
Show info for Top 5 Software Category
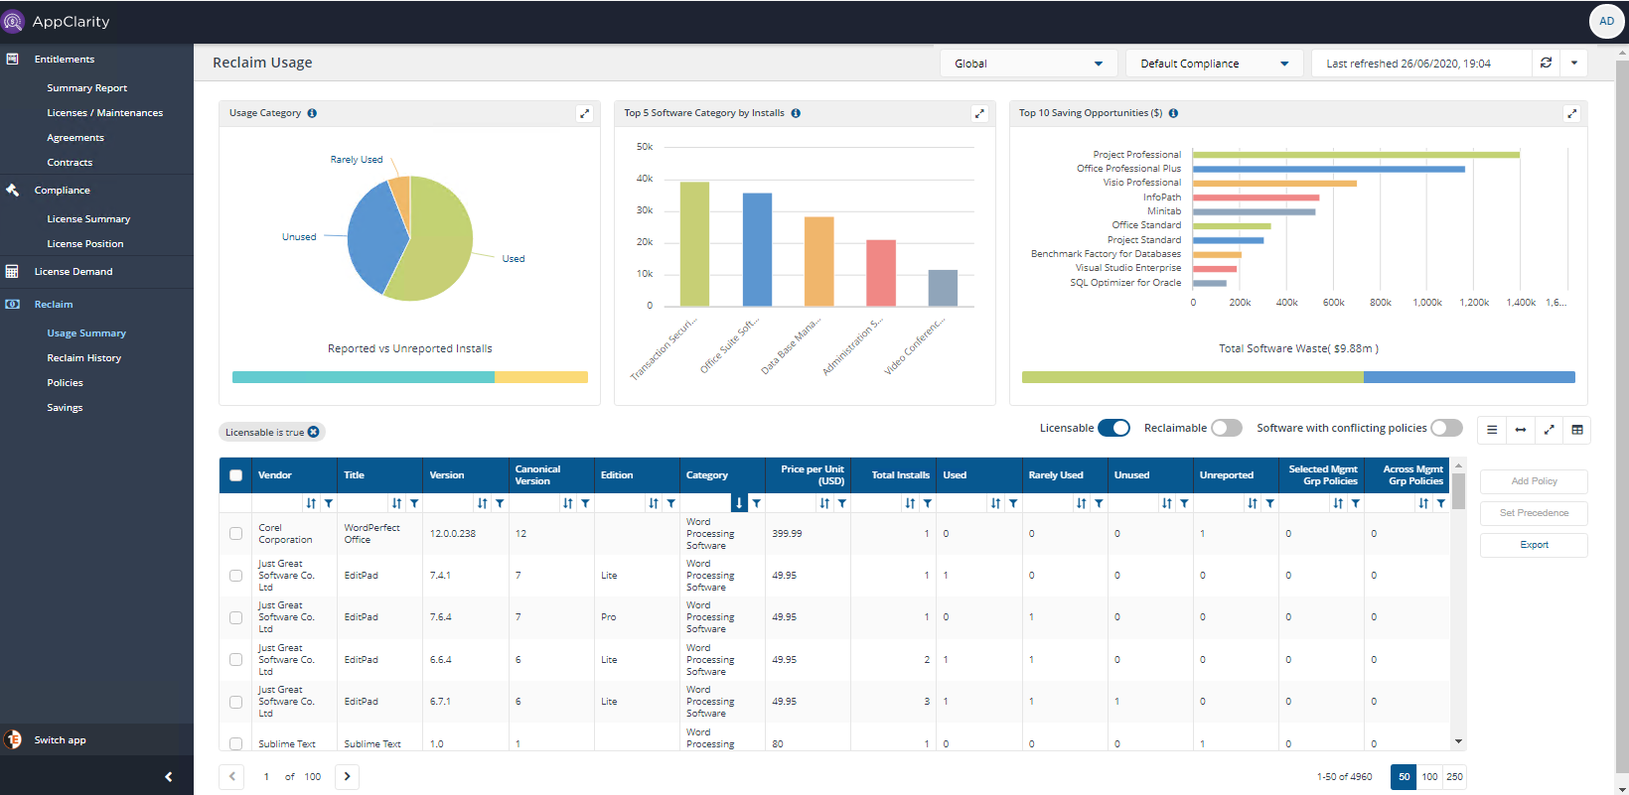pyautogui.click(x=796, y=113)
